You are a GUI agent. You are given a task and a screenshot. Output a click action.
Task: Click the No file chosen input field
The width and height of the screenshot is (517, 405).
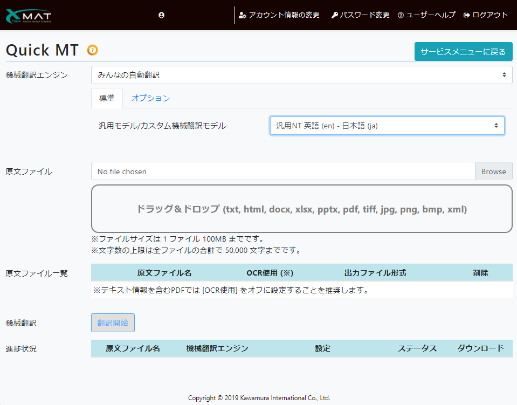[x=270, y=171]
